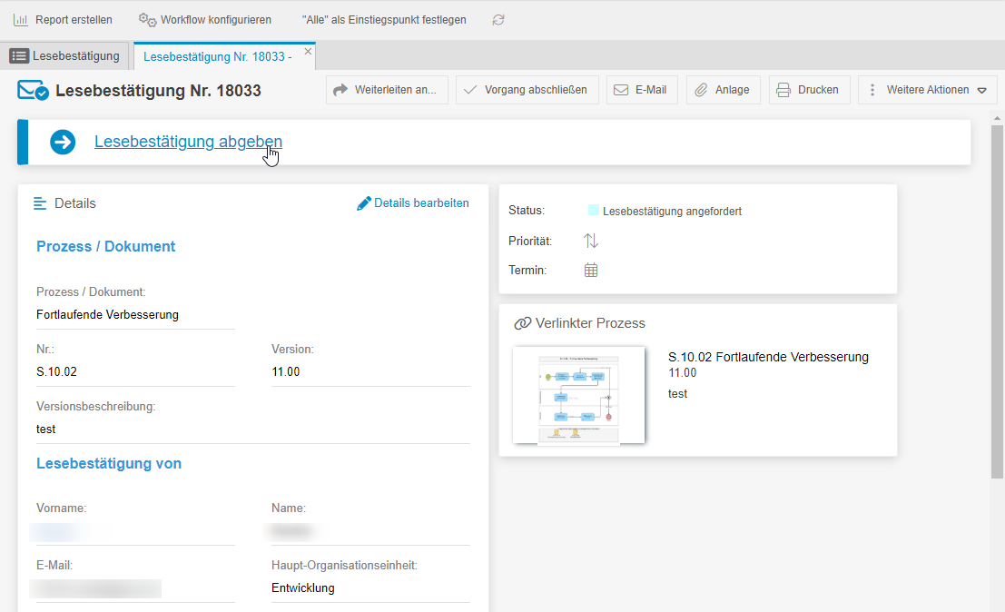Click the priority arrows icon
Screen dimensions: 1005x612
click(591, 241)
